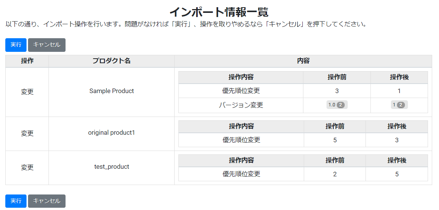Click the 変更 cell for original product1
This screenshot has height=210, width=439.
(x=27, y=134)
